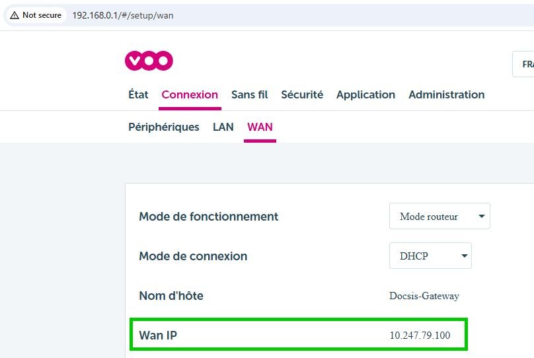The image size is (534, 358).
Task: Go to the Sans fil section
Action: point(250,94)
